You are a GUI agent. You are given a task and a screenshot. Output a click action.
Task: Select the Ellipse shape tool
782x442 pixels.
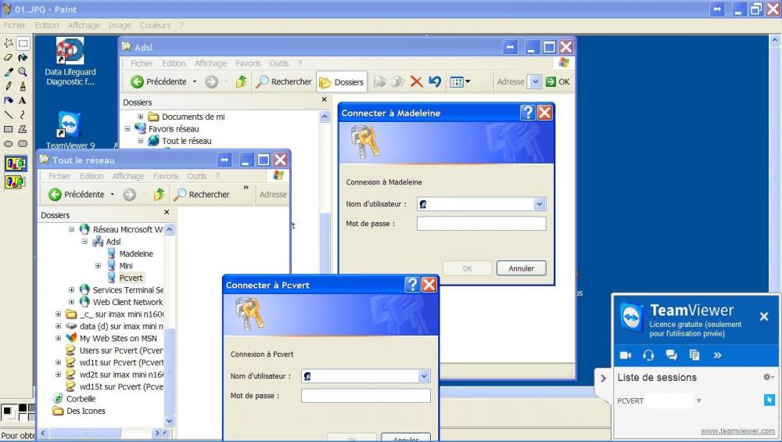[x=9, y=144]
